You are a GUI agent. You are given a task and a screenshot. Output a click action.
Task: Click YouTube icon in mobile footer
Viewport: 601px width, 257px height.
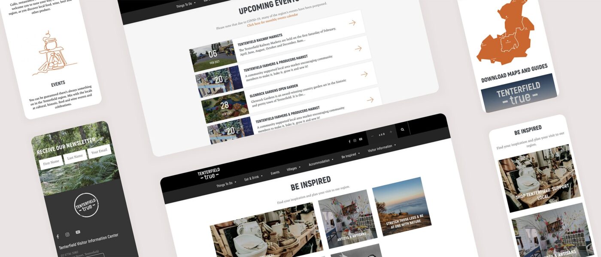[78, 232]
